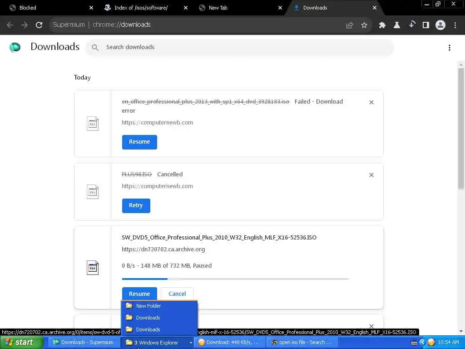The height and width of the screenshot is (349, 465).
Task: Close the New Tab tab
Action: click(x=280, y=8)
